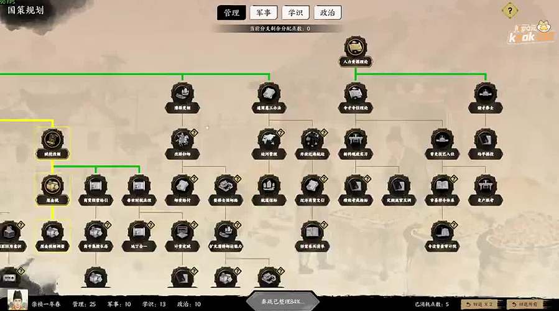Select the 改驿归邮 horsemen node
Image resolution: width=559 pixels, height=311 pixels.
183,144
